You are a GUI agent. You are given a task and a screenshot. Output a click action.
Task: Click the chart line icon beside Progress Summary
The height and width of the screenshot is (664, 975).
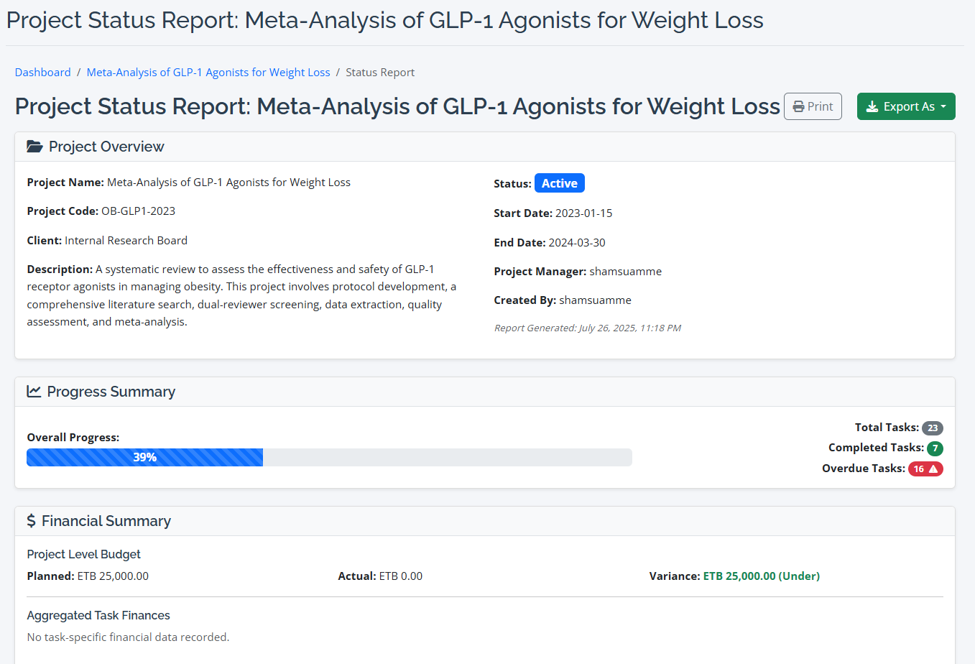(x=34, y=392)
